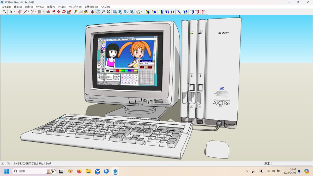Click the up/down blue arrows extension icon

tap(167, 12)
